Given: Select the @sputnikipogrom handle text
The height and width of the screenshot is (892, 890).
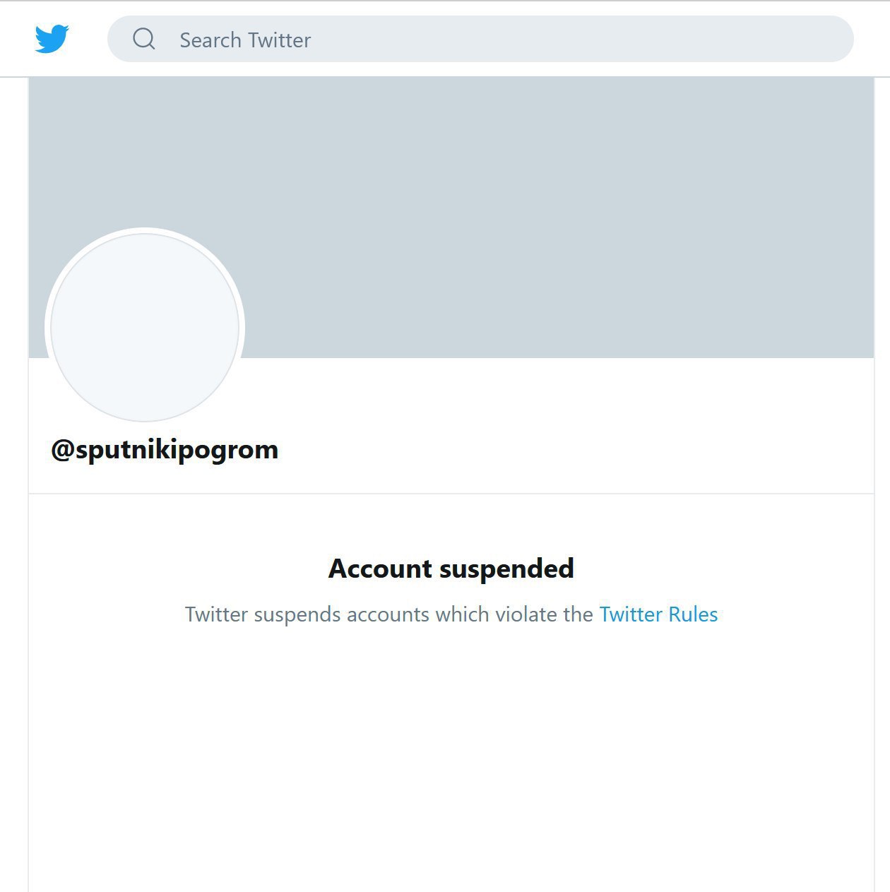Looking at the screenshot, I should (165, 450).
